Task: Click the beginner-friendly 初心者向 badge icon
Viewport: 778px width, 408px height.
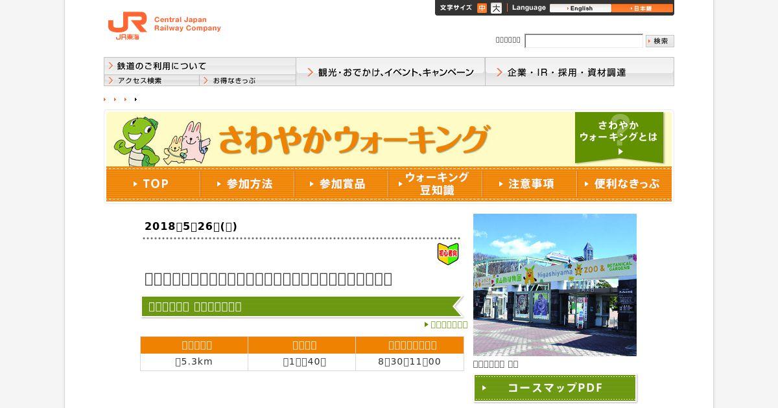Action: [448, 254]
